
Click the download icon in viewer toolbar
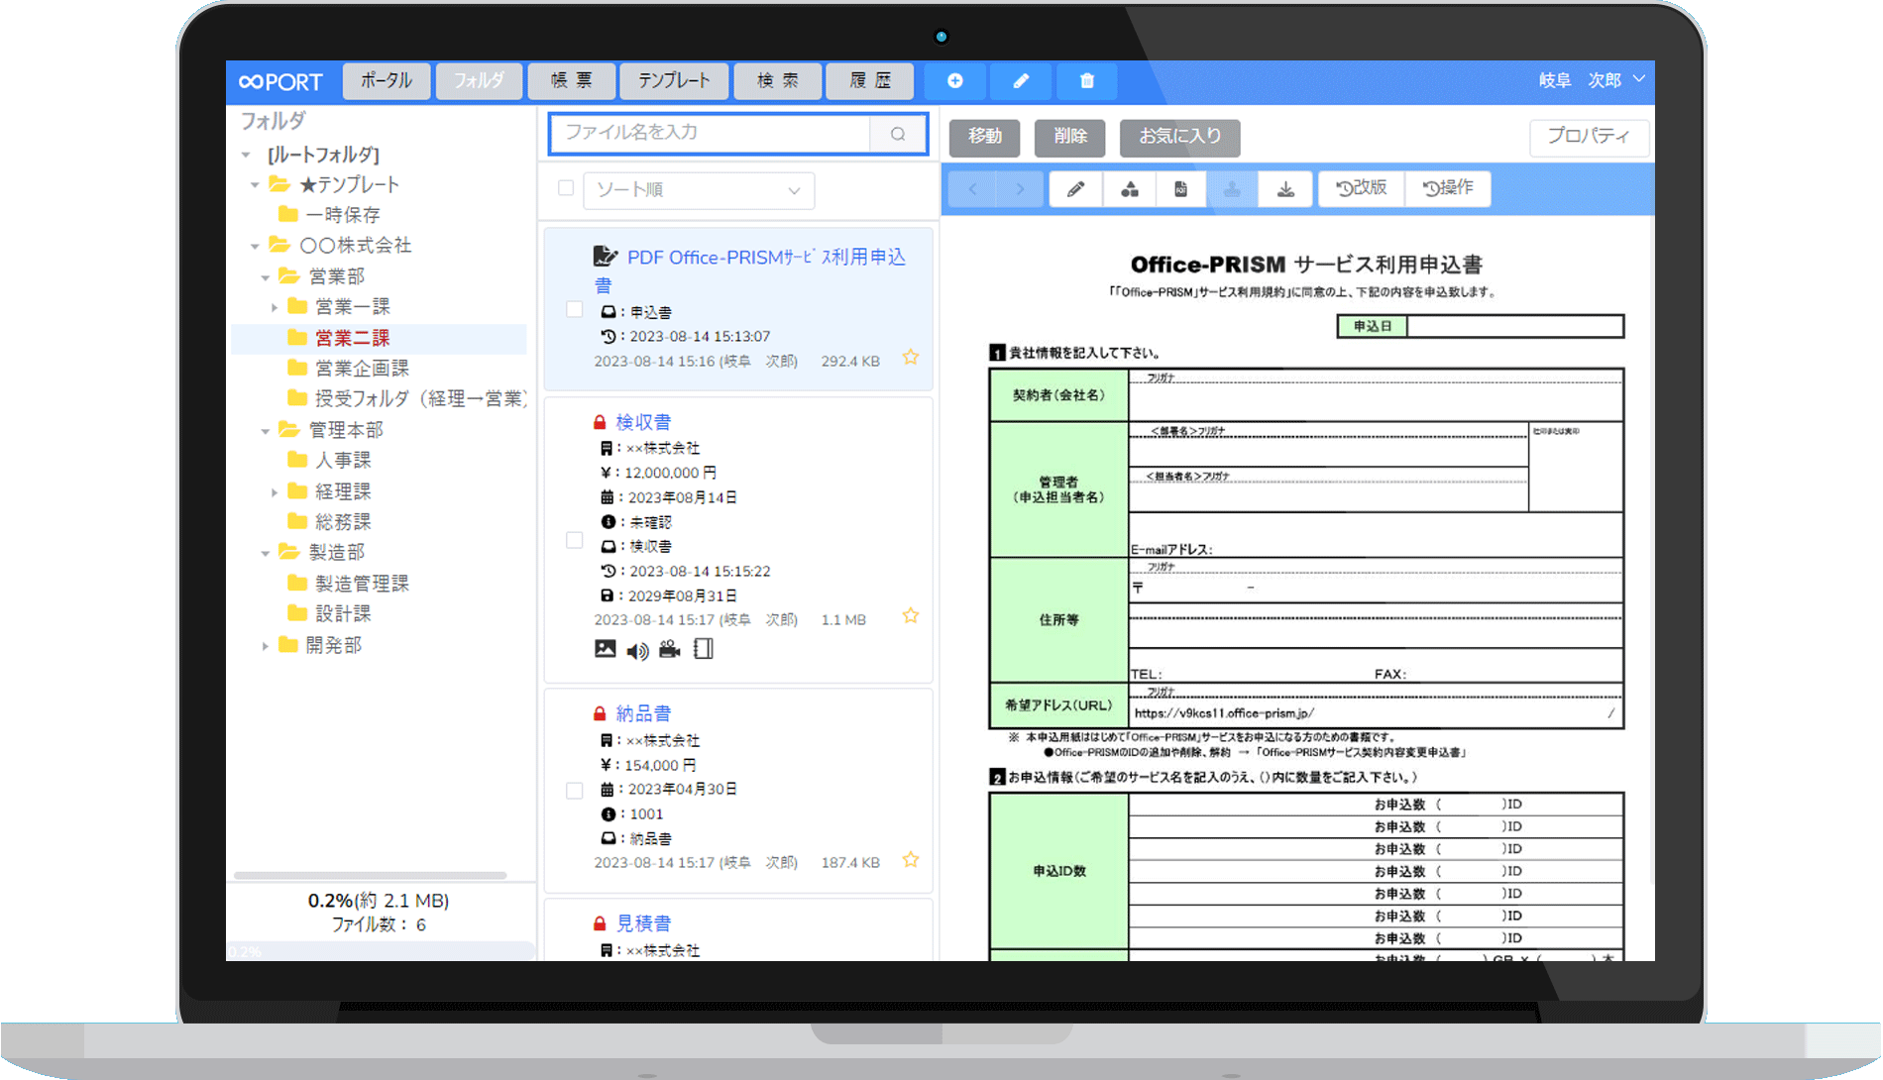point(1285,188)
